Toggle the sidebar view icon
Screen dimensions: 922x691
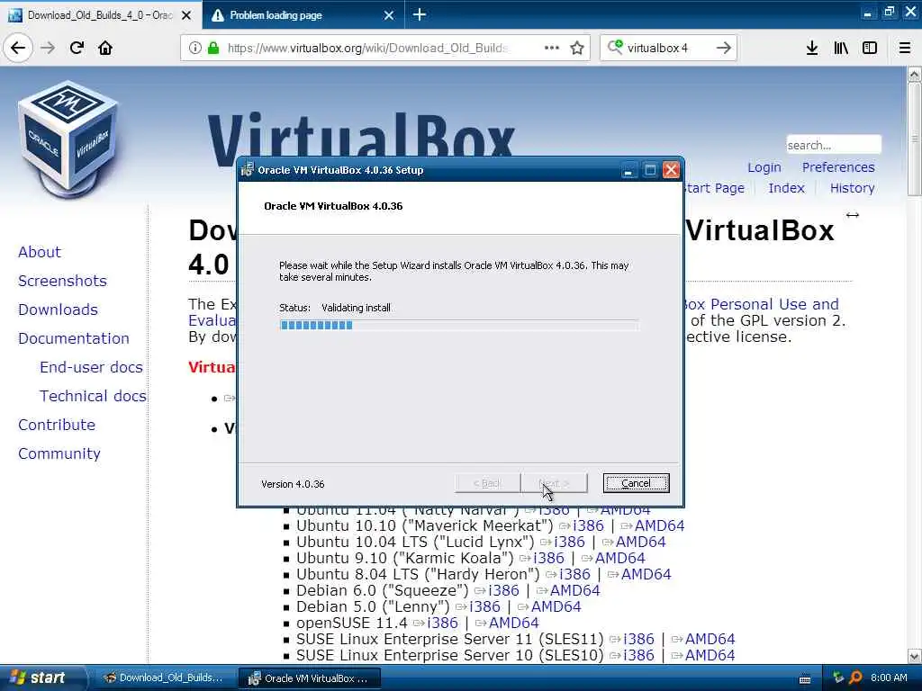pos(870,48)
